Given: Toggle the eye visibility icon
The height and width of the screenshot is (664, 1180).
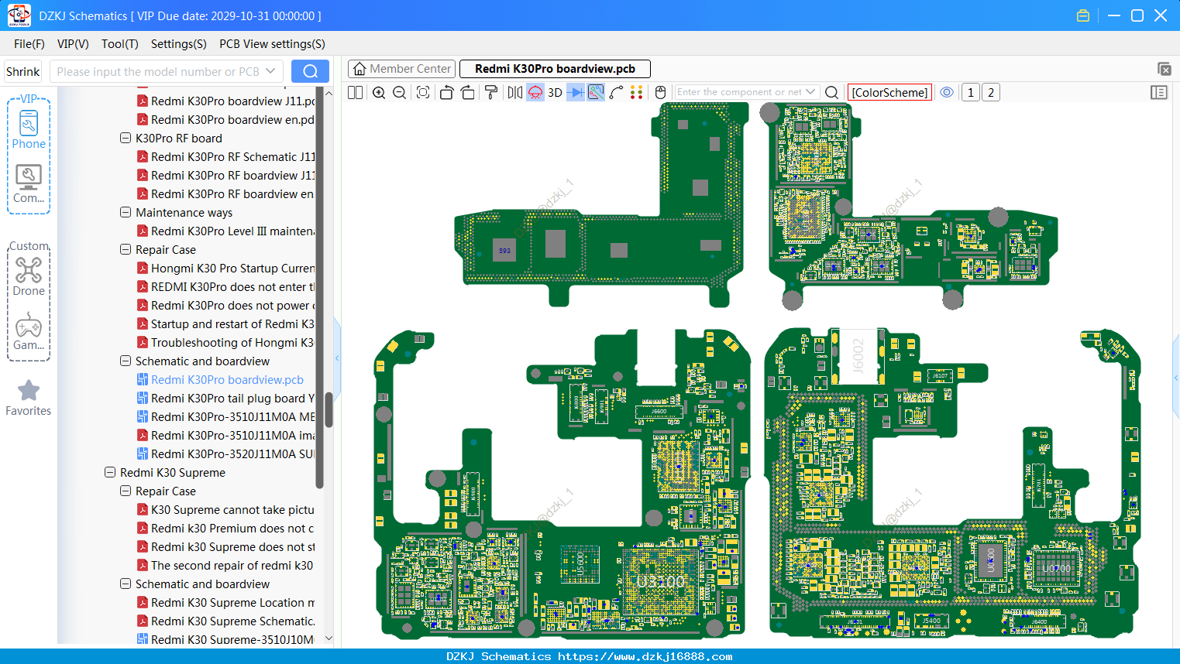Looking at the screenshot, I should tap(947, 92).
